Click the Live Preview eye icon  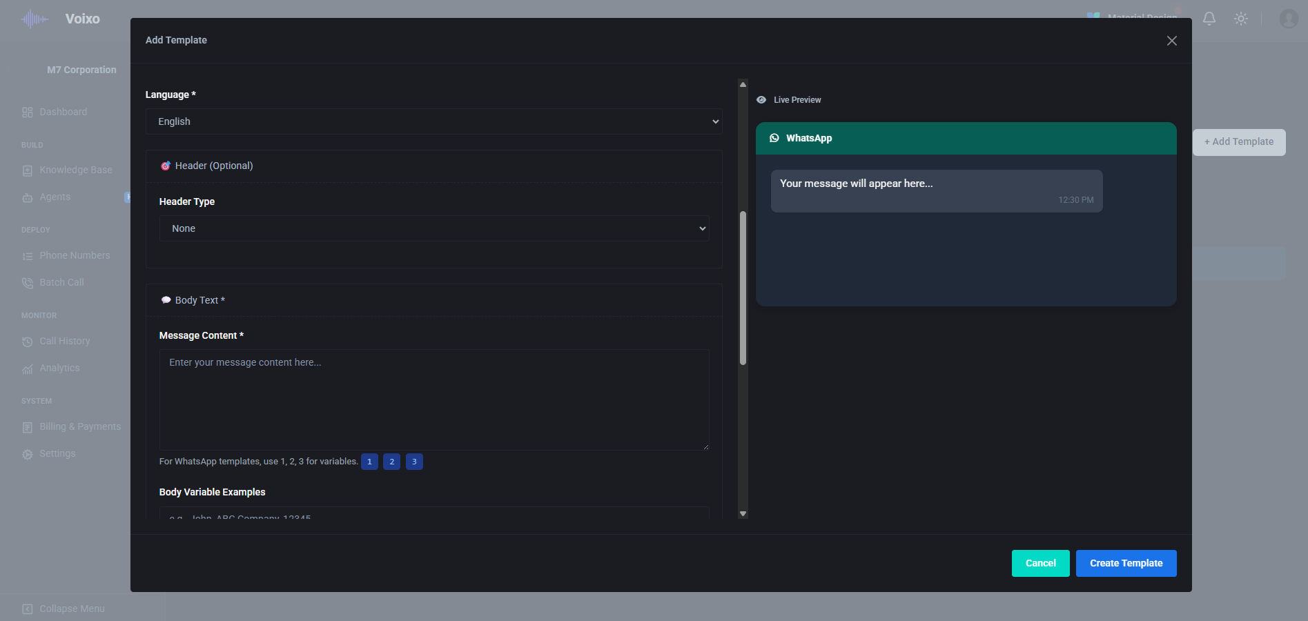point(761,100)
